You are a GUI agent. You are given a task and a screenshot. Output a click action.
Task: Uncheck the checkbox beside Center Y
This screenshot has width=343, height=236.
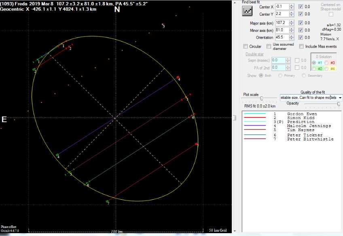(x=300, y=15)
